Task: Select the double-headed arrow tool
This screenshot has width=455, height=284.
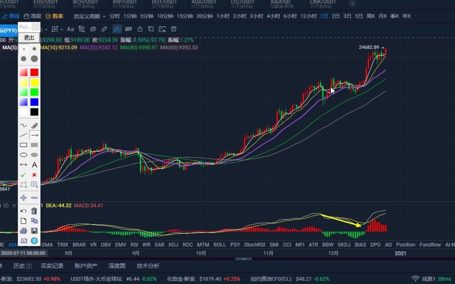Action: tap(24, 164)
